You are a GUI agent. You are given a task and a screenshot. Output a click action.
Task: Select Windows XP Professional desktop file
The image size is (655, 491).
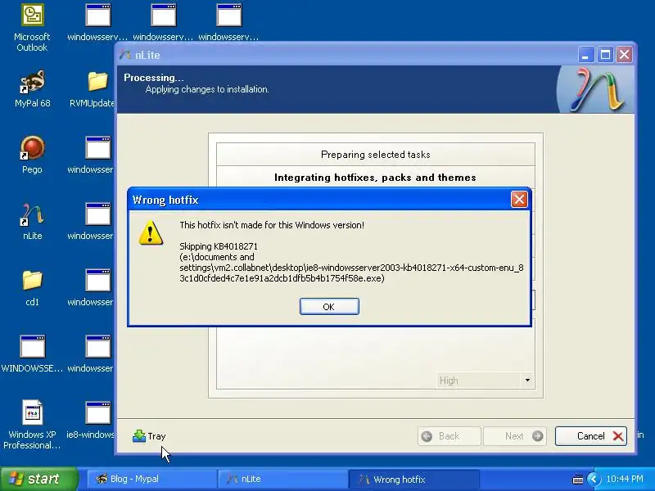click(32, 425)
